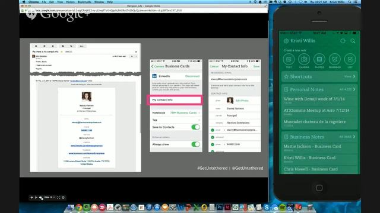Open the History menu
380x213 pixels.
[70, 2]
